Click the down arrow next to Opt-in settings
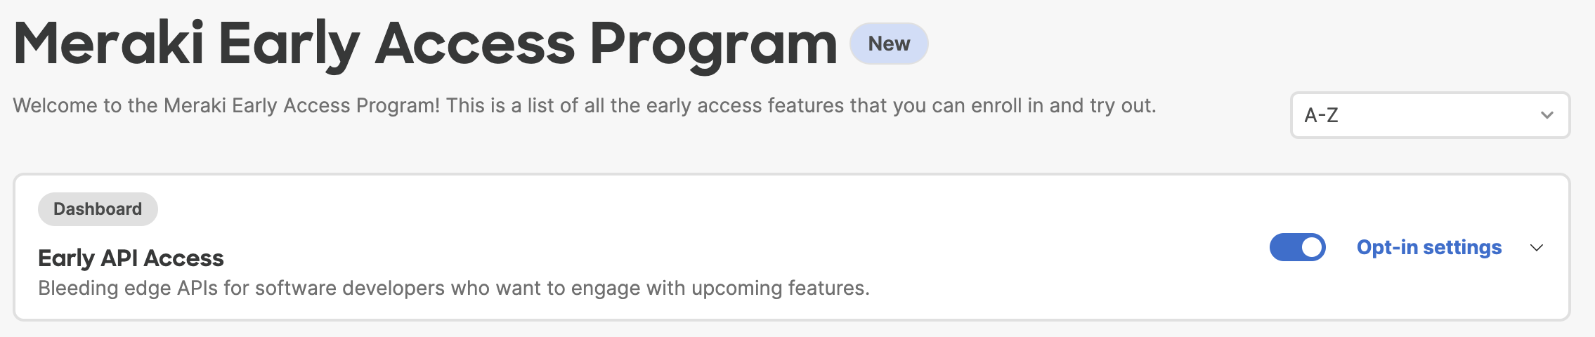This screenshot has width=1595, height=337. [x=1537, y=248]
